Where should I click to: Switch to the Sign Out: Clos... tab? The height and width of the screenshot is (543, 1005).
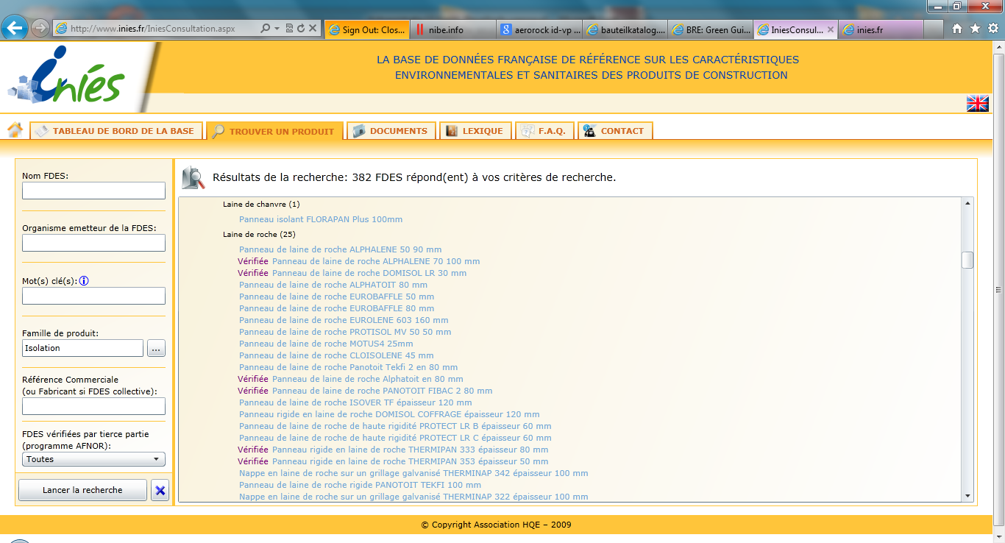pos(366,30)
